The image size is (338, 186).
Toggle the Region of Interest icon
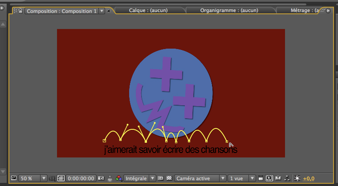point(161,178)
